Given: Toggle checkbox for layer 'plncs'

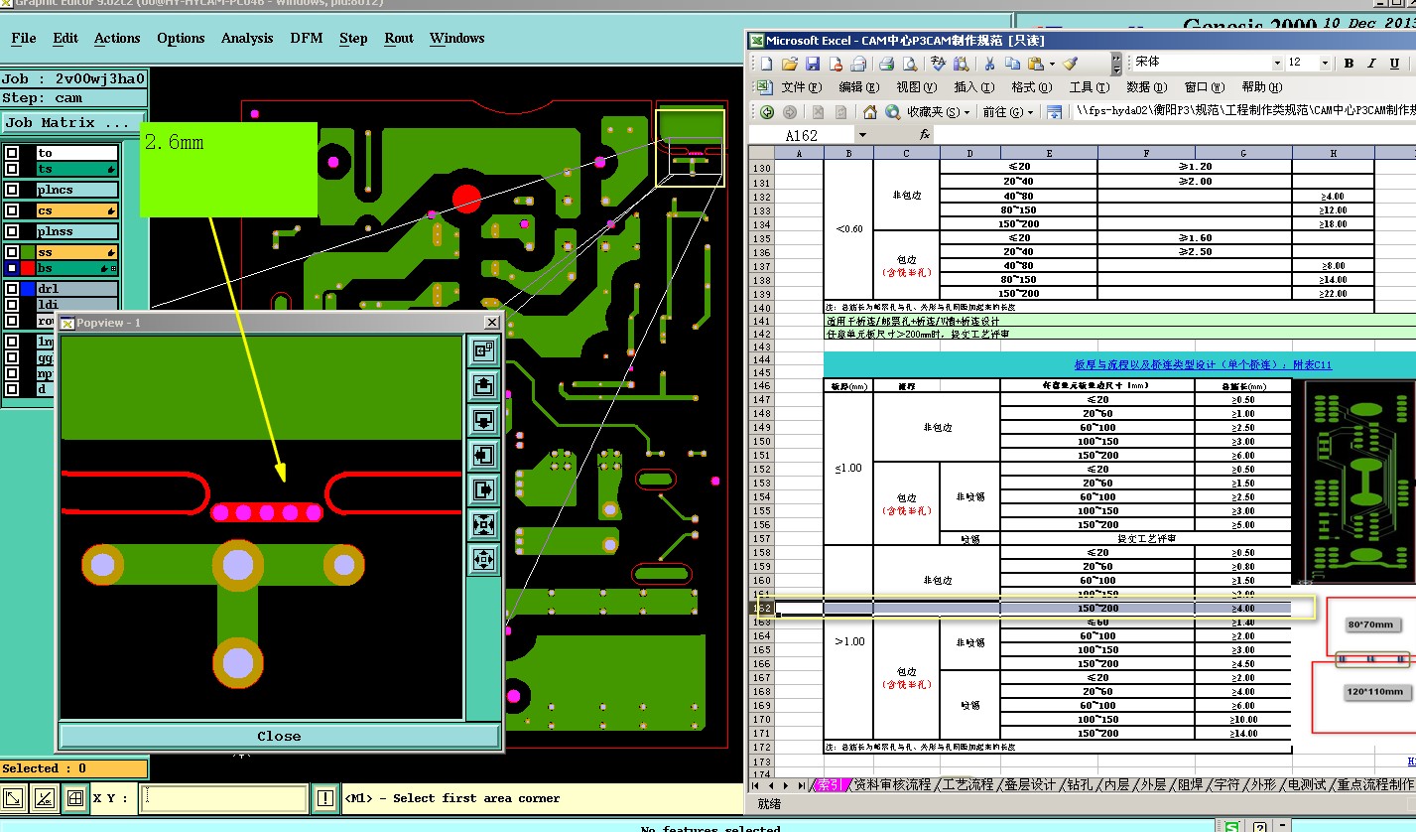Looking at the screenshot, I should coord(12,190).
